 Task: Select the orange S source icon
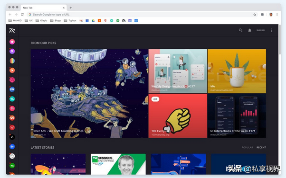click(x=12, y=118)
